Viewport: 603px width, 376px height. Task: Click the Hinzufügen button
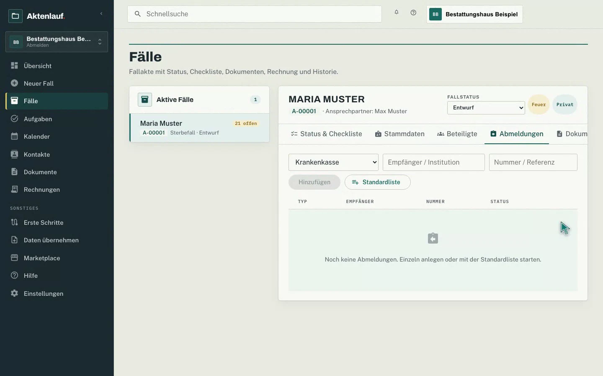coord(314,182)
